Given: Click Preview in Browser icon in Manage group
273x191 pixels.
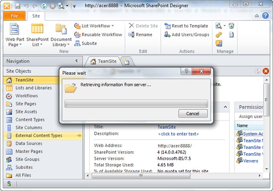Looking at the screenshot, I should pos(218,26).
